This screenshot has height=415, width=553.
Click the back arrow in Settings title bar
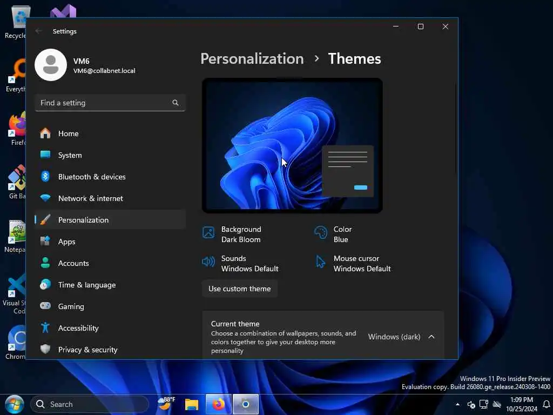coord(39,31)
